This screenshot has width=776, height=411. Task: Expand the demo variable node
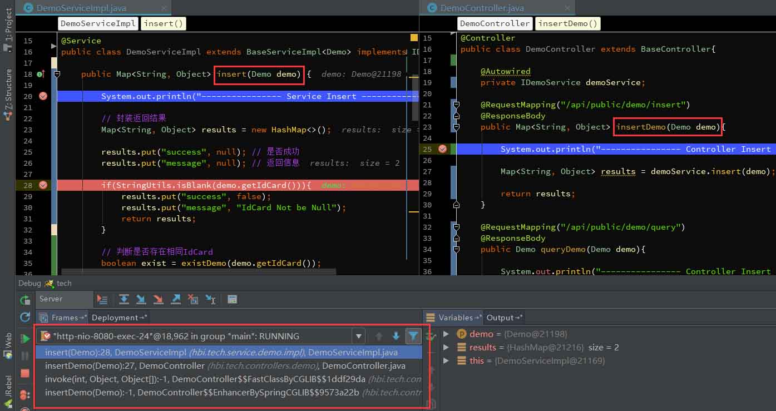click(446, 334)
